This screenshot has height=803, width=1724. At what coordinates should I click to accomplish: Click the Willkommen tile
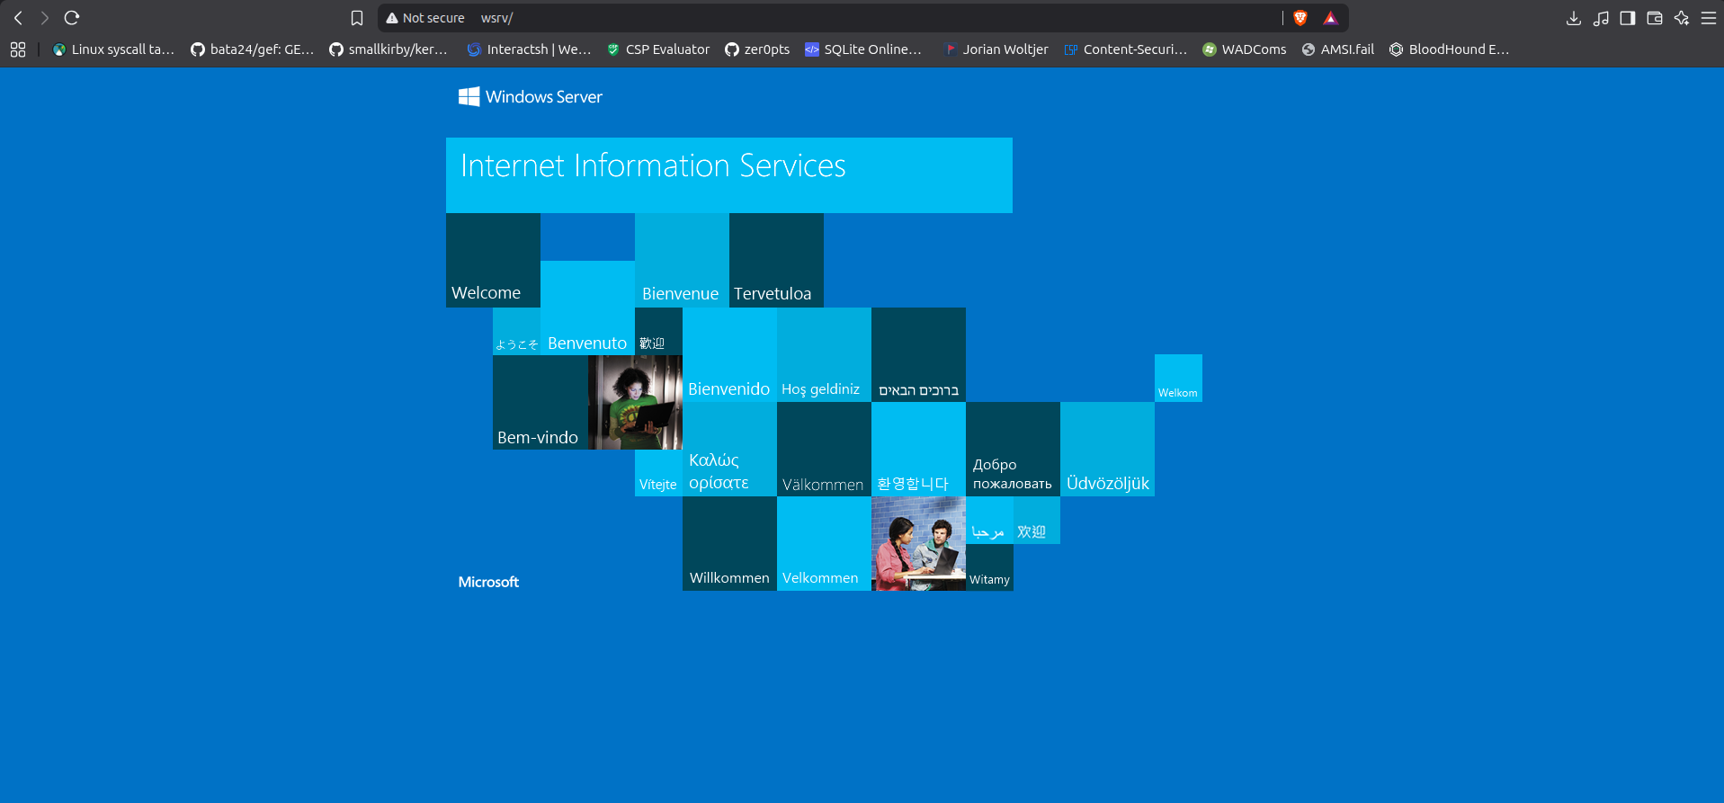pyautogui.click(x=729, y=543)
